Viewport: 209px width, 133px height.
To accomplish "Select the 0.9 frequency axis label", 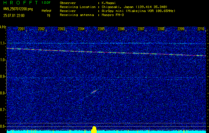I will click(3, 76).
